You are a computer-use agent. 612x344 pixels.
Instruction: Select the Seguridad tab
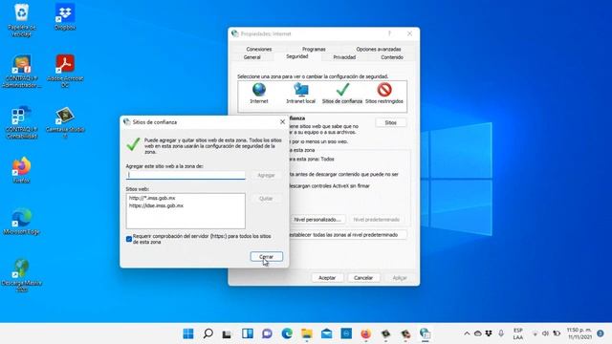tap(297, 56)
